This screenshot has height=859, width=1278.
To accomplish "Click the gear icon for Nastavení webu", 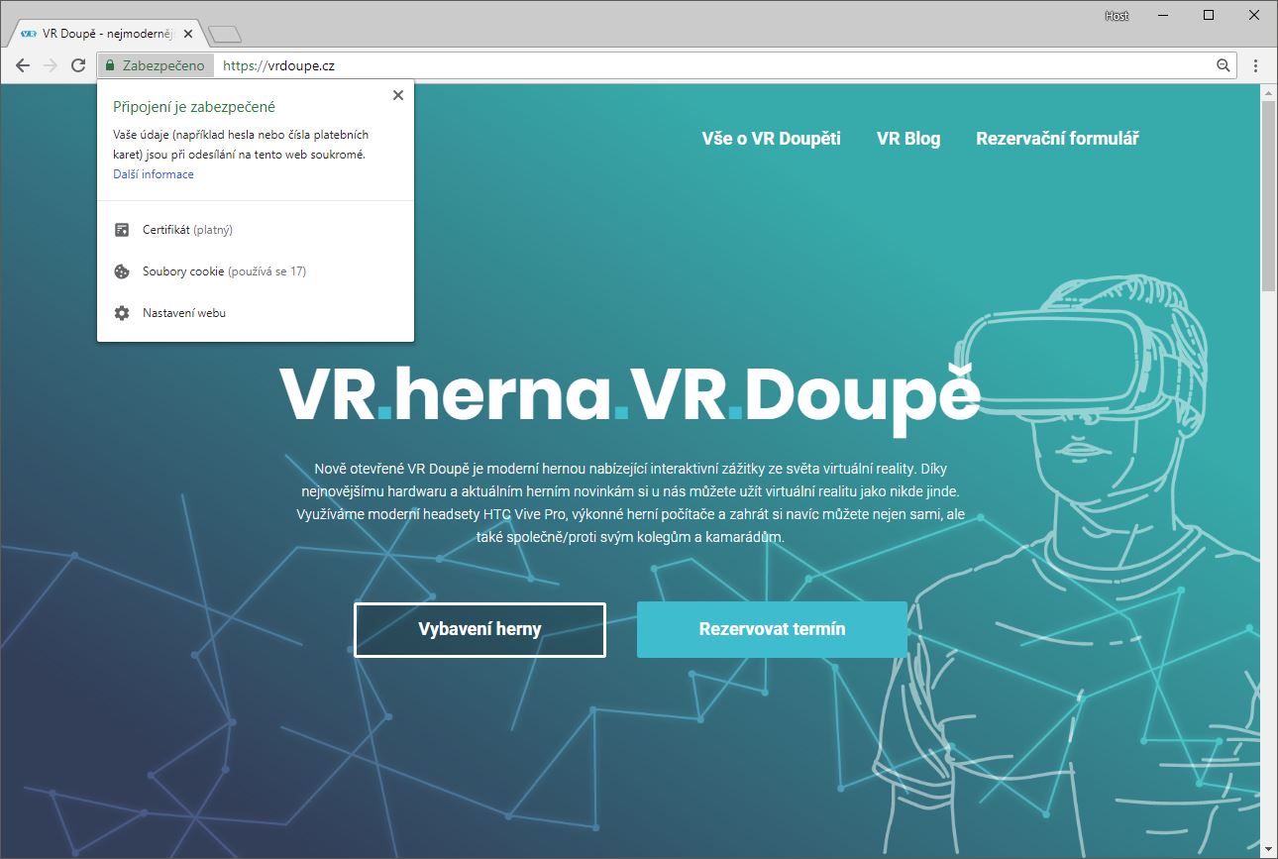I will 122,313.
